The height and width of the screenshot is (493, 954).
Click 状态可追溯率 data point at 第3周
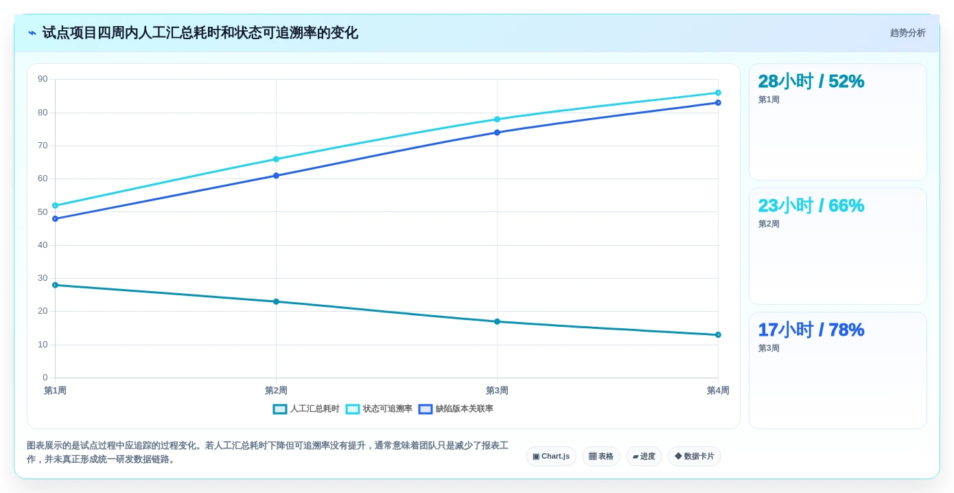click(x=498, y=119)
